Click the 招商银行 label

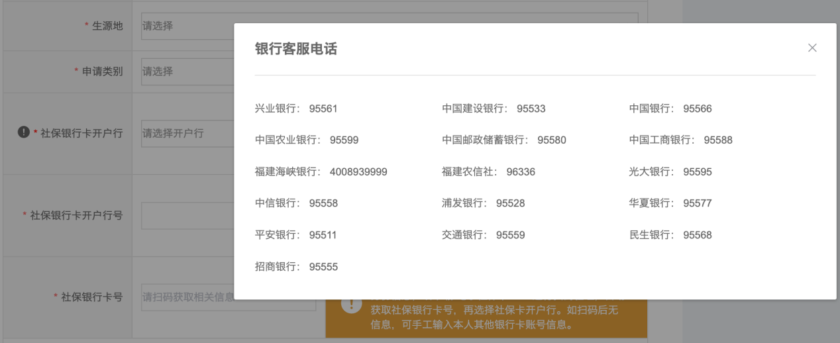pos(276,267)
